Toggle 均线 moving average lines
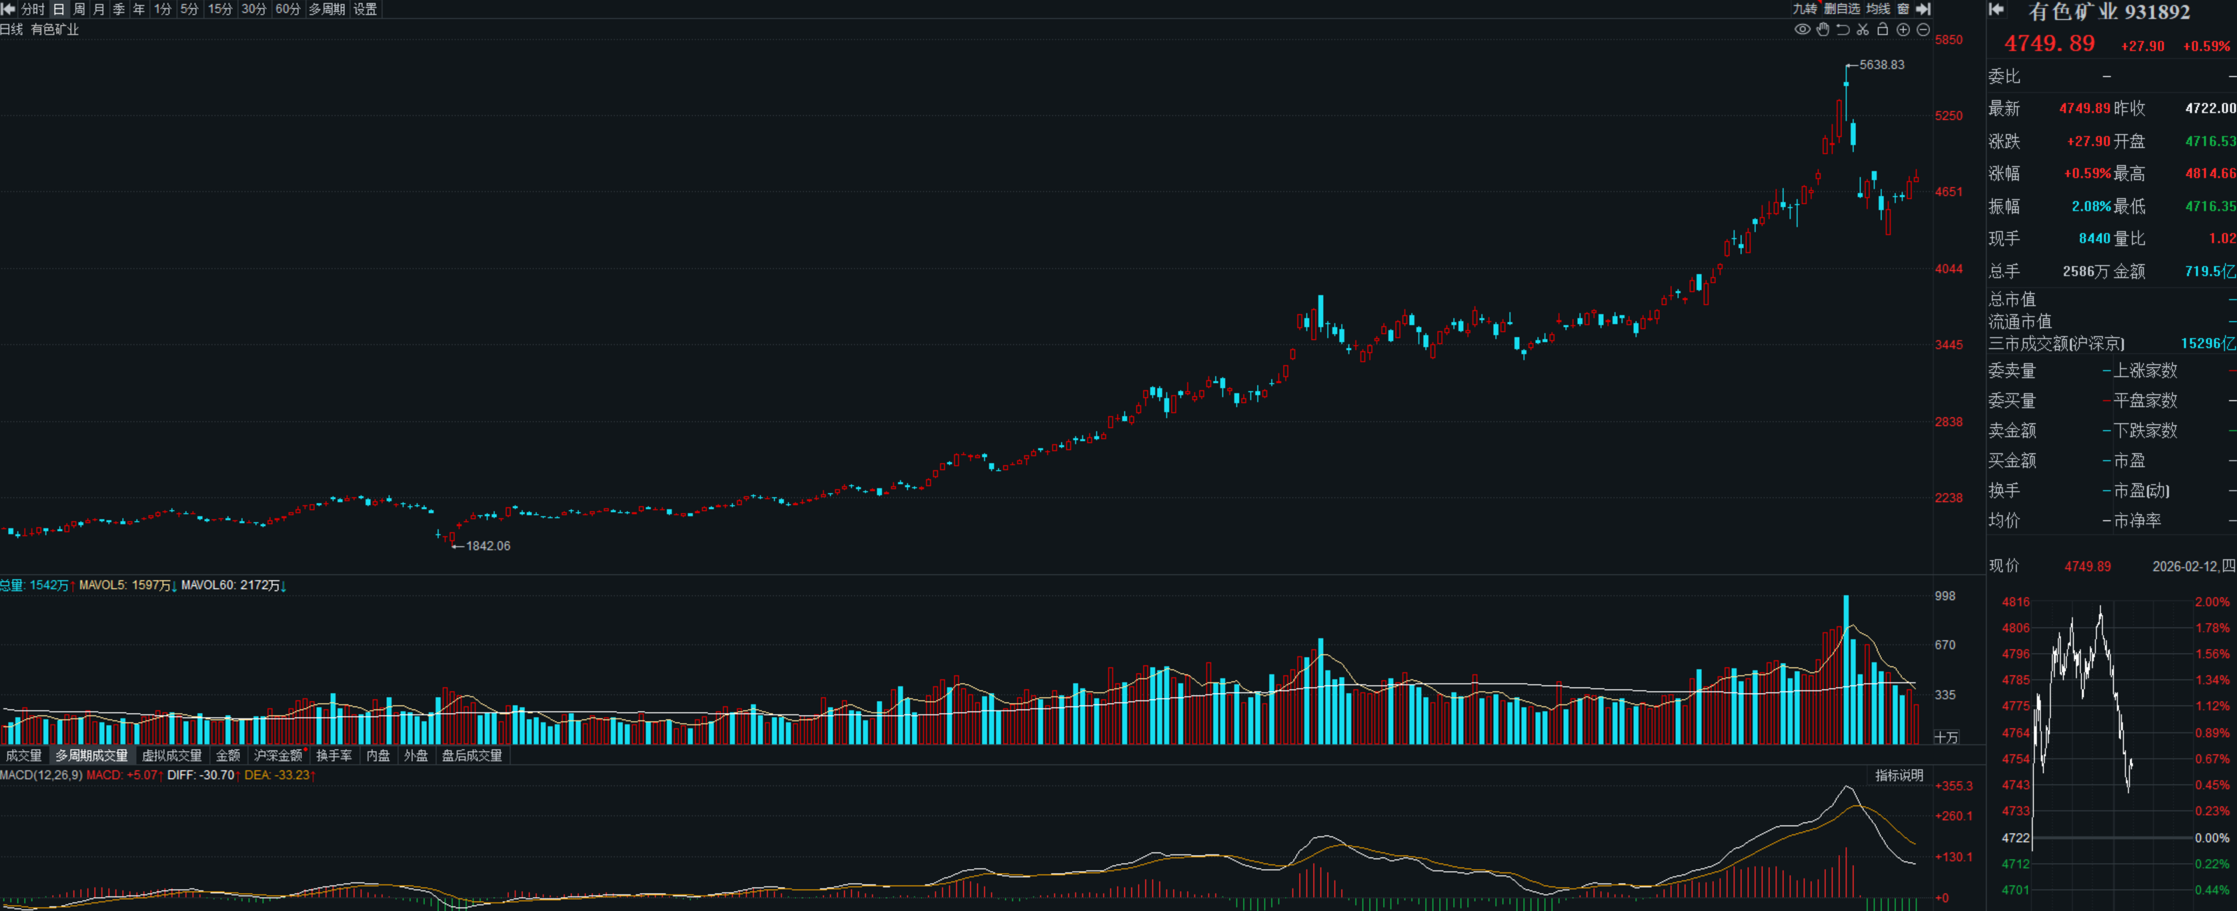Screen dimensions: 2237x911 click(1878, 9)
